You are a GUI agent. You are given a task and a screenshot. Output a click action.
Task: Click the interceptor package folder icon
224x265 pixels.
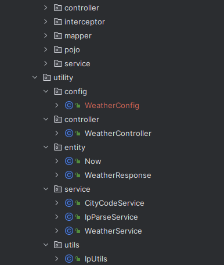[x=58, y=22]
